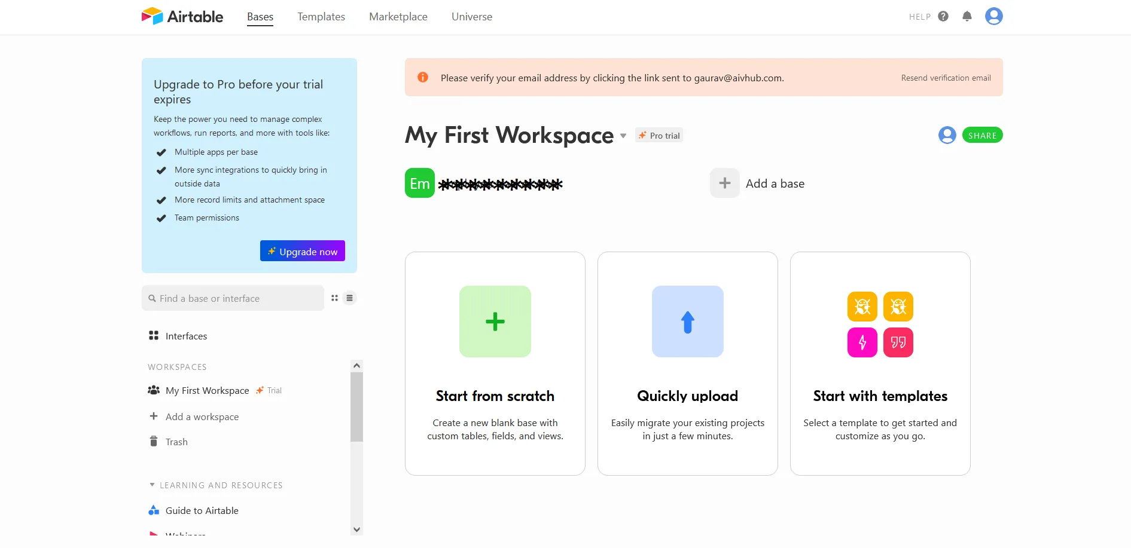Collapse Learning and Resources section
Viewport: 1131px width, 548px height.
(152, 485)
